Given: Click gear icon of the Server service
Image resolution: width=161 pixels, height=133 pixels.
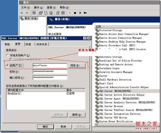Looking at the screenshot, I should tap(97, 76).
